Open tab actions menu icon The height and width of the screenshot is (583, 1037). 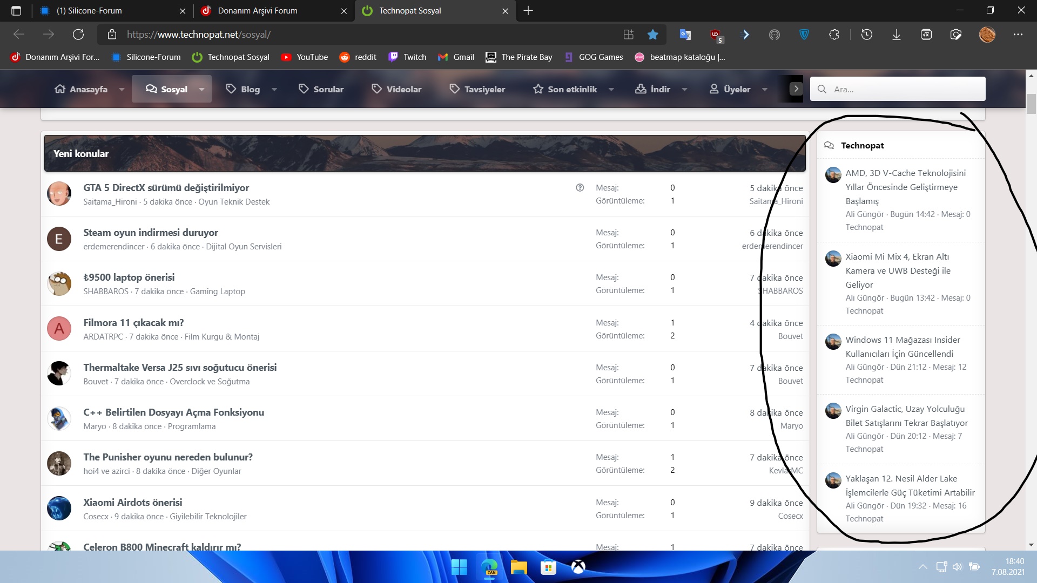point(16,11)
